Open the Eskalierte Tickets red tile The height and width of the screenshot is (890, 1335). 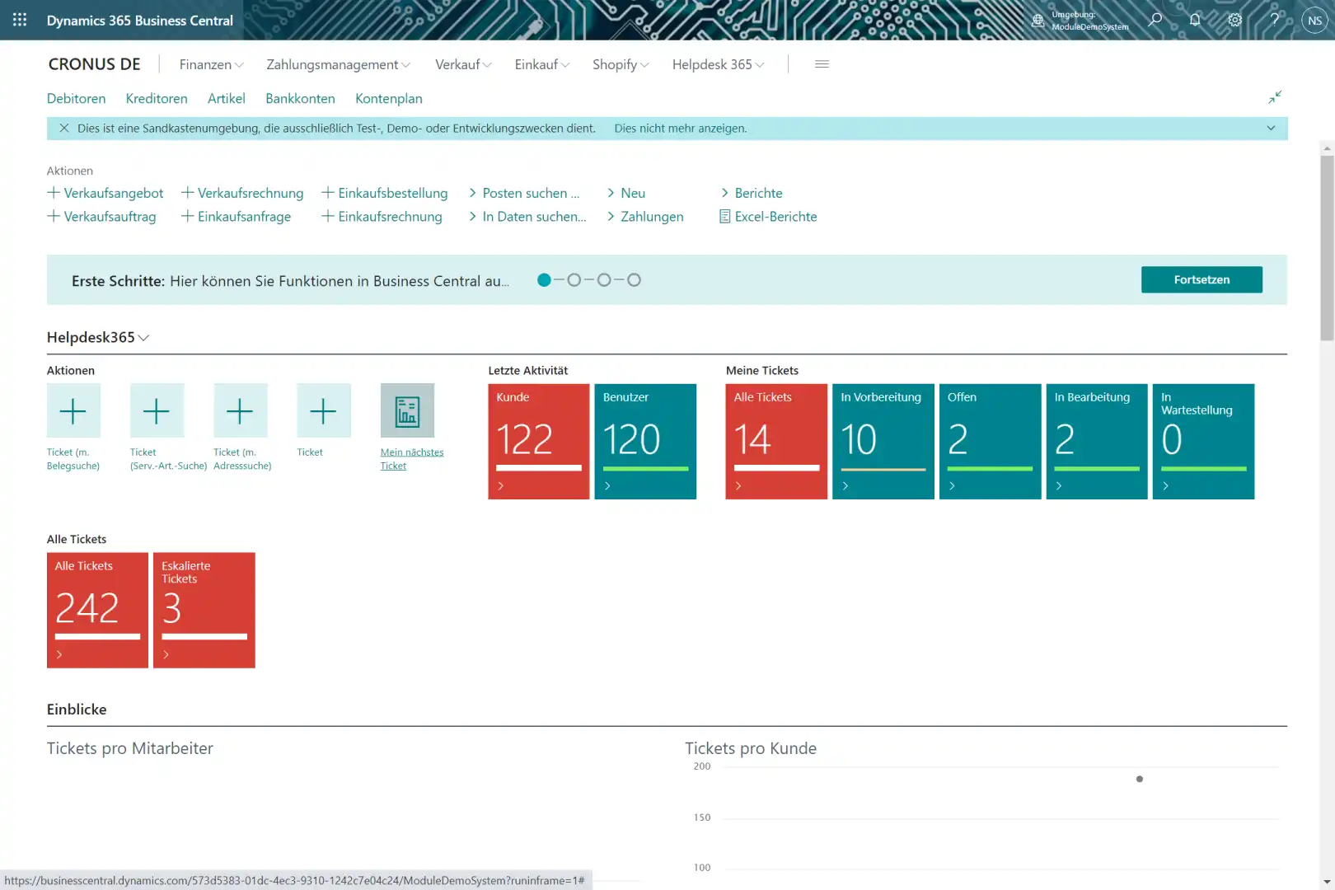[204, 610]
